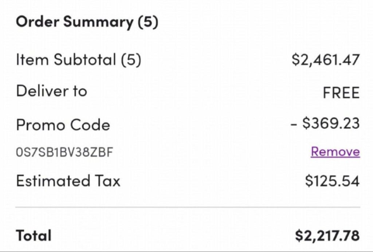Click the (5) beside Item Subtotal
The width and height of the screenshot is (373, 252).
pyautogui.click(x=131, y=60)
